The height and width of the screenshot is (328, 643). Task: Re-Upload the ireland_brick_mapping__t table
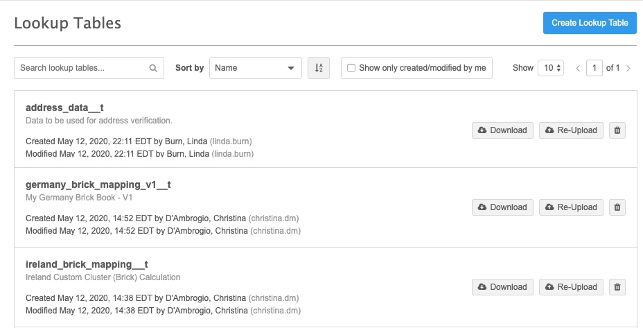pyautogui.click(x=571, y=287)
